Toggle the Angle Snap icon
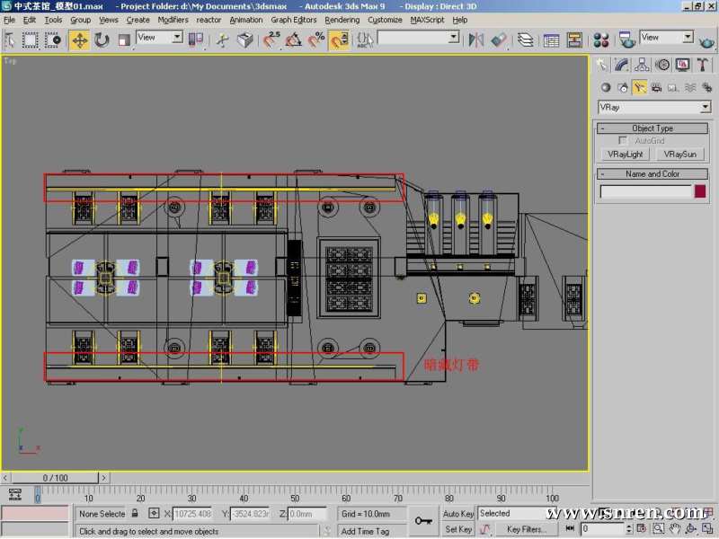719x539 pixels. (294, 40)
